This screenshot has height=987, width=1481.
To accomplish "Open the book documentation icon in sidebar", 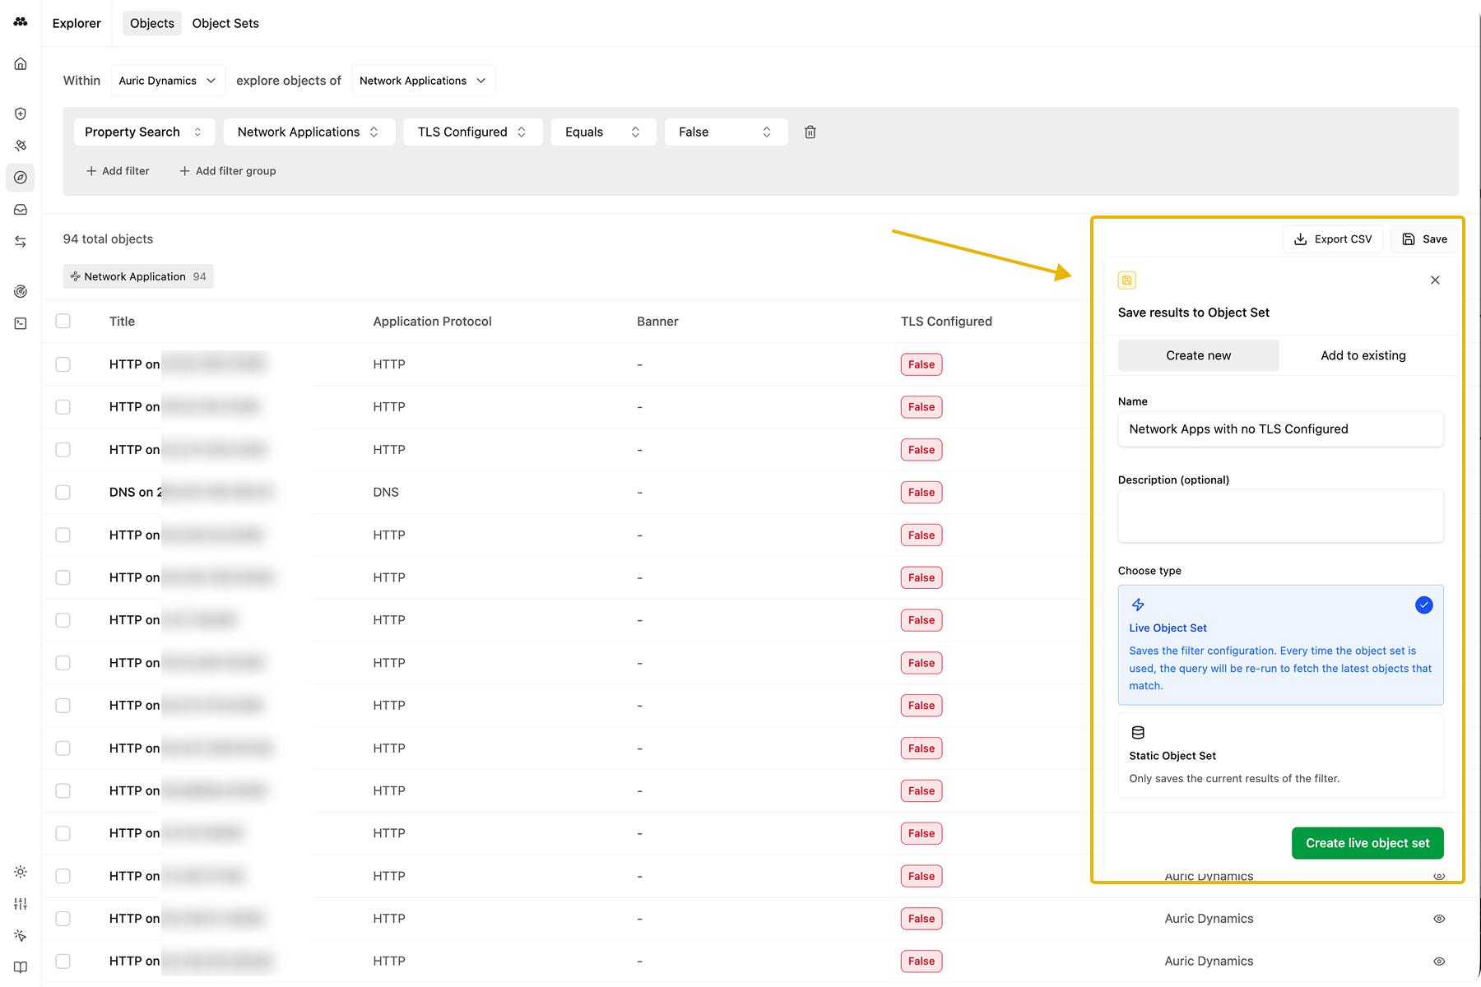I will click(21, 967).
